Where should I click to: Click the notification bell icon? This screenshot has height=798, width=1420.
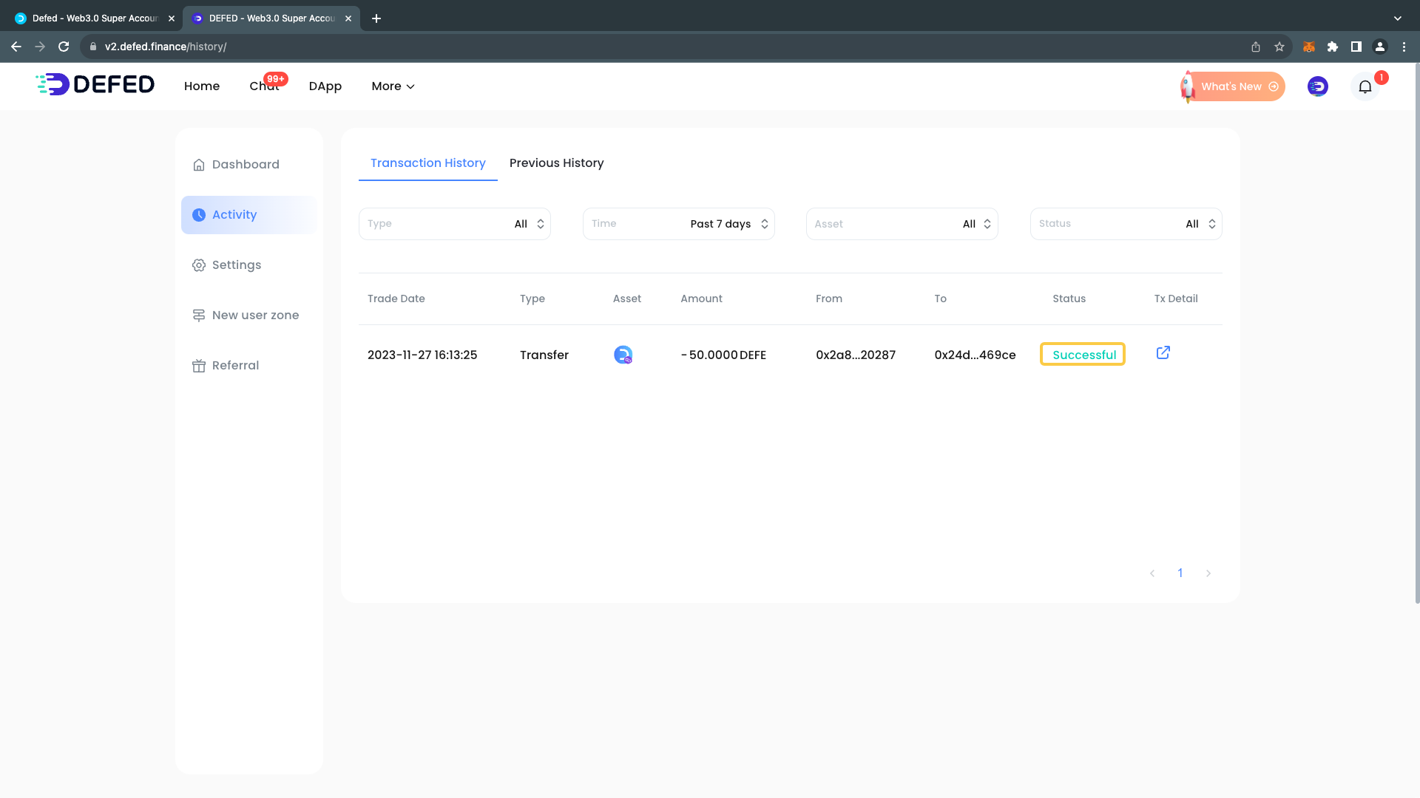click(1365, 87)
